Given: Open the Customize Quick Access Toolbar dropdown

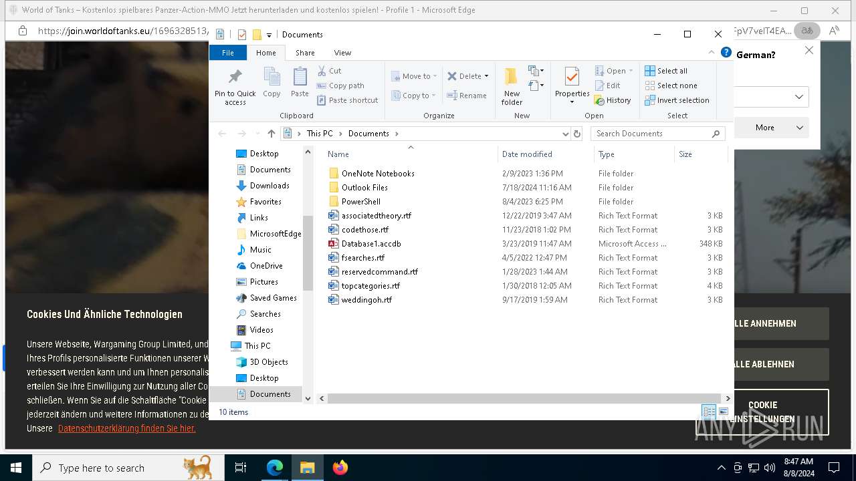Looking at the screenshot, I should 269,35.
